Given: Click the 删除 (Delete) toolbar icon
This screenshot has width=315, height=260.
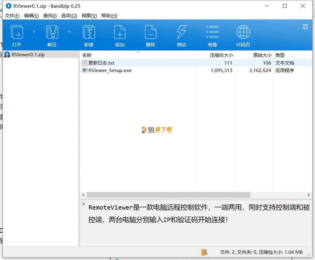Looking at the screenshot, I should (x=151, y=32).
